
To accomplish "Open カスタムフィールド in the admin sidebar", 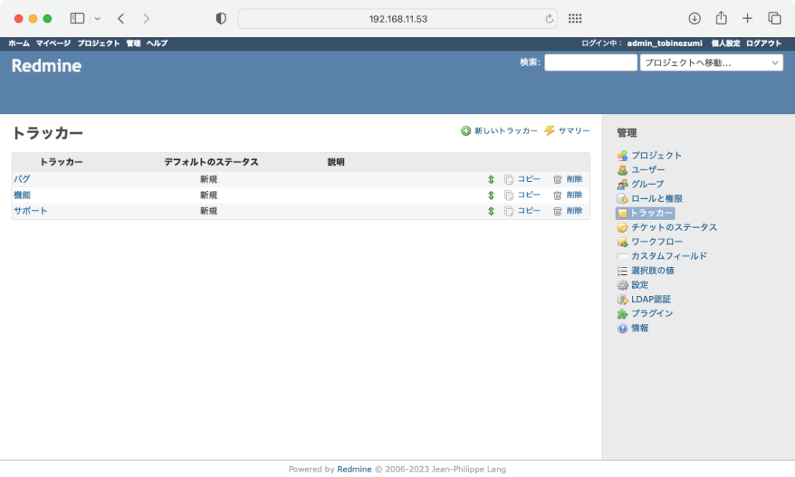I will pyautogui.click(x=668, y=256).
